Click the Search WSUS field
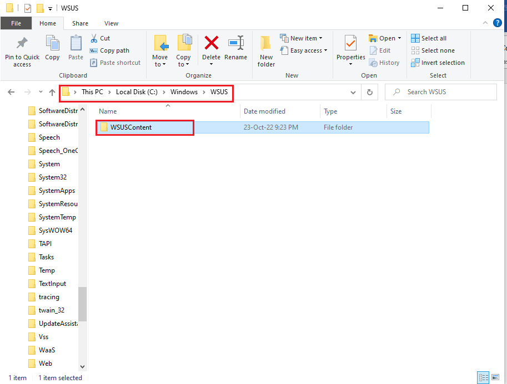The height and width of the screenshot is (384, 507). point(441,92)
